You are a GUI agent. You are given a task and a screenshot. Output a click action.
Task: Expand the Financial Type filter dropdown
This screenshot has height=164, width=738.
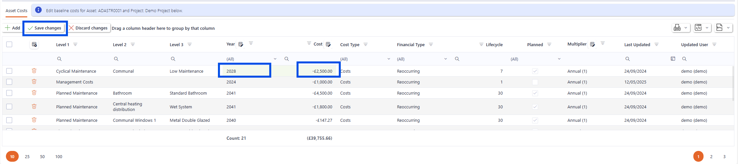coord(445,59)
